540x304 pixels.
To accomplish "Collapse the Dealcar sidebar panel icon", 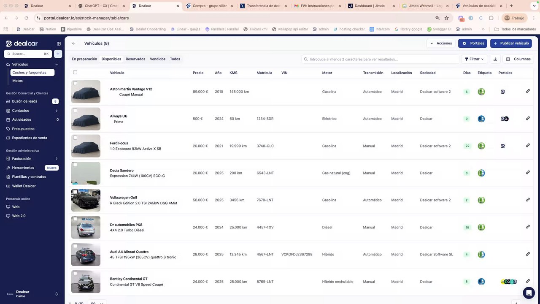I will pyautogui.click(x=59, y=43).
